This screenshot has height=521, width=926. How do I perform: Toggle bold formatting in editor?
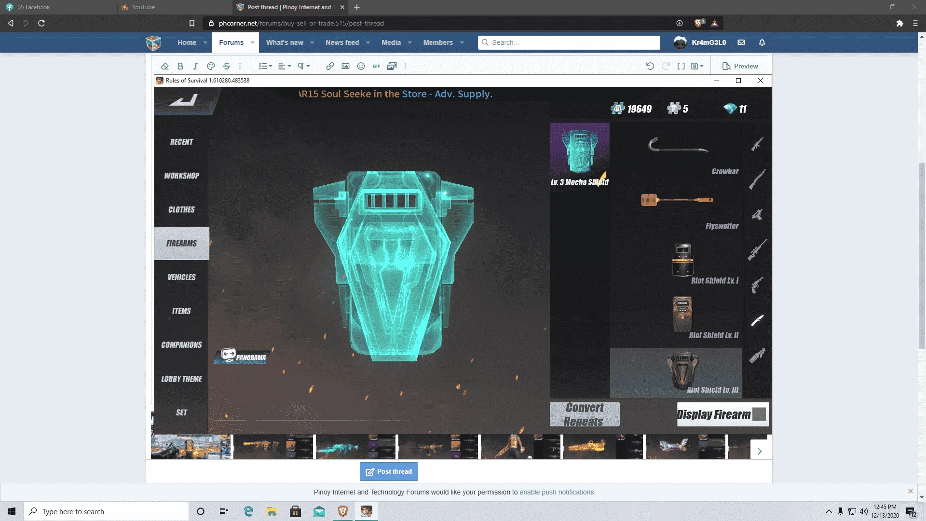(180, 66)
